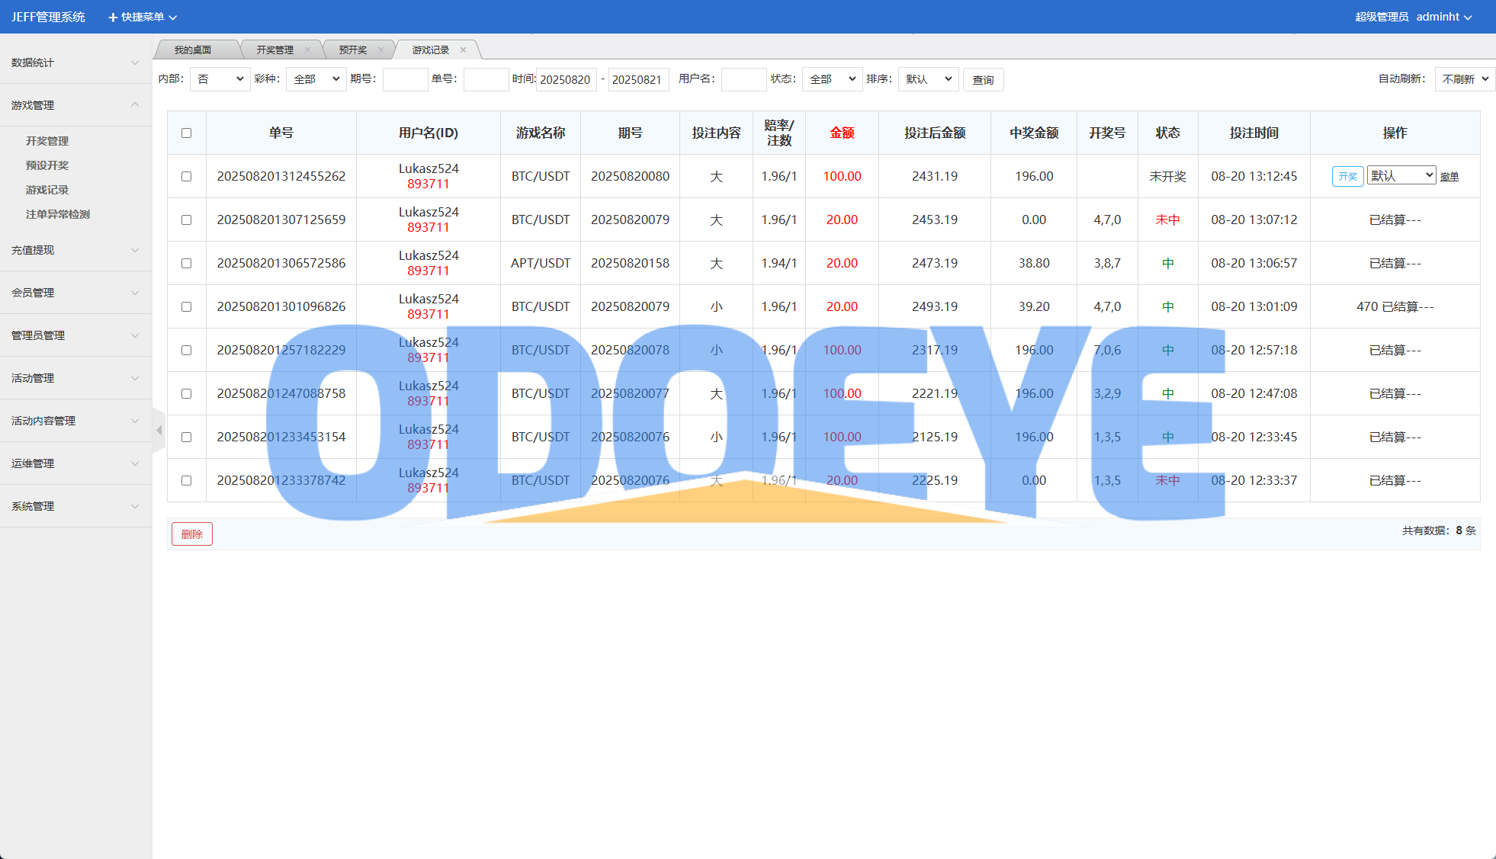Open the 自动刷新 dropdown
This screenshot has width=1496, height=859.
click(x=1464, y=79)
